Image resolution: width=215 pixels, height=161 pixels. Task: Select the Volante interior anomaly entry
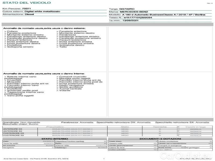click(65, 90)
